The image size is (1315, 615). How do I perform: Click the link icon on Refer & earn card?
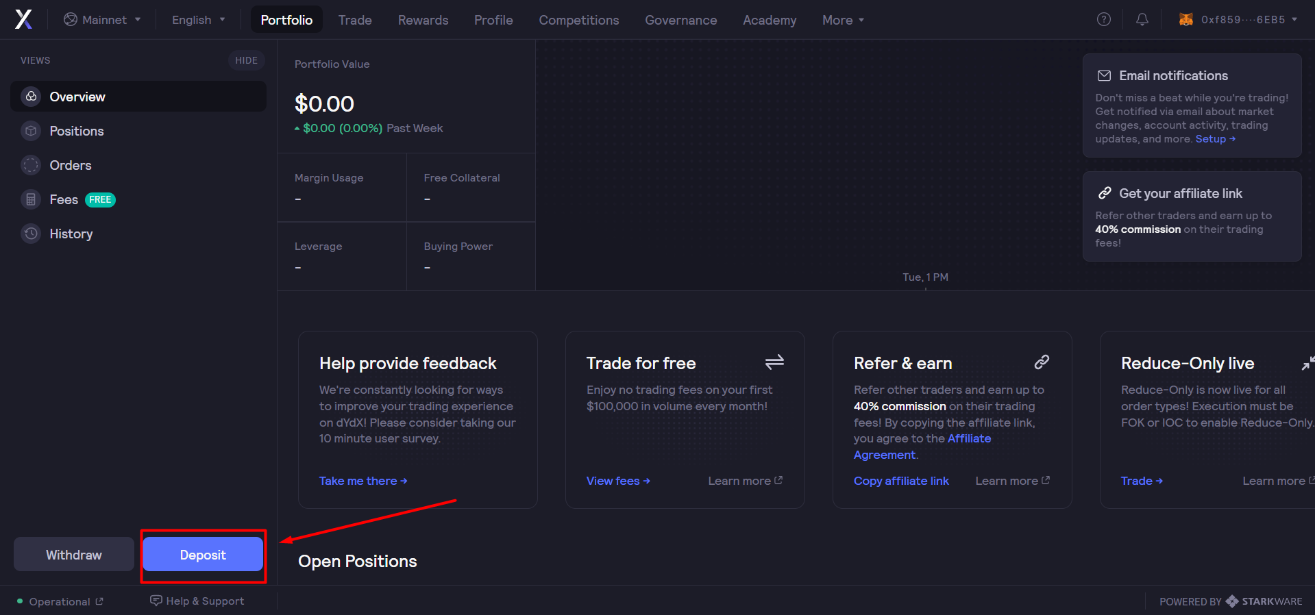tap(1042, 362)
